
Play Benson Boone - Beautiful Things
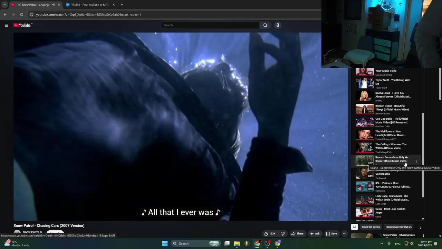coord(388,109)
